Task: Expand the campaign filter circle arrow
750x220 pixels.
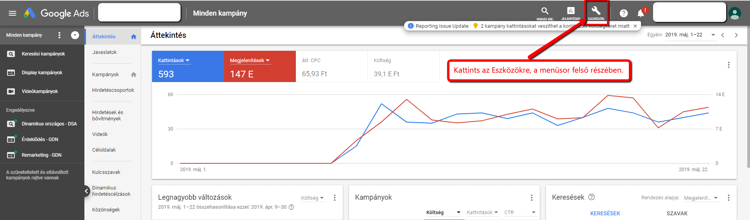Action: pyautogui.click(x=75, y=35)
